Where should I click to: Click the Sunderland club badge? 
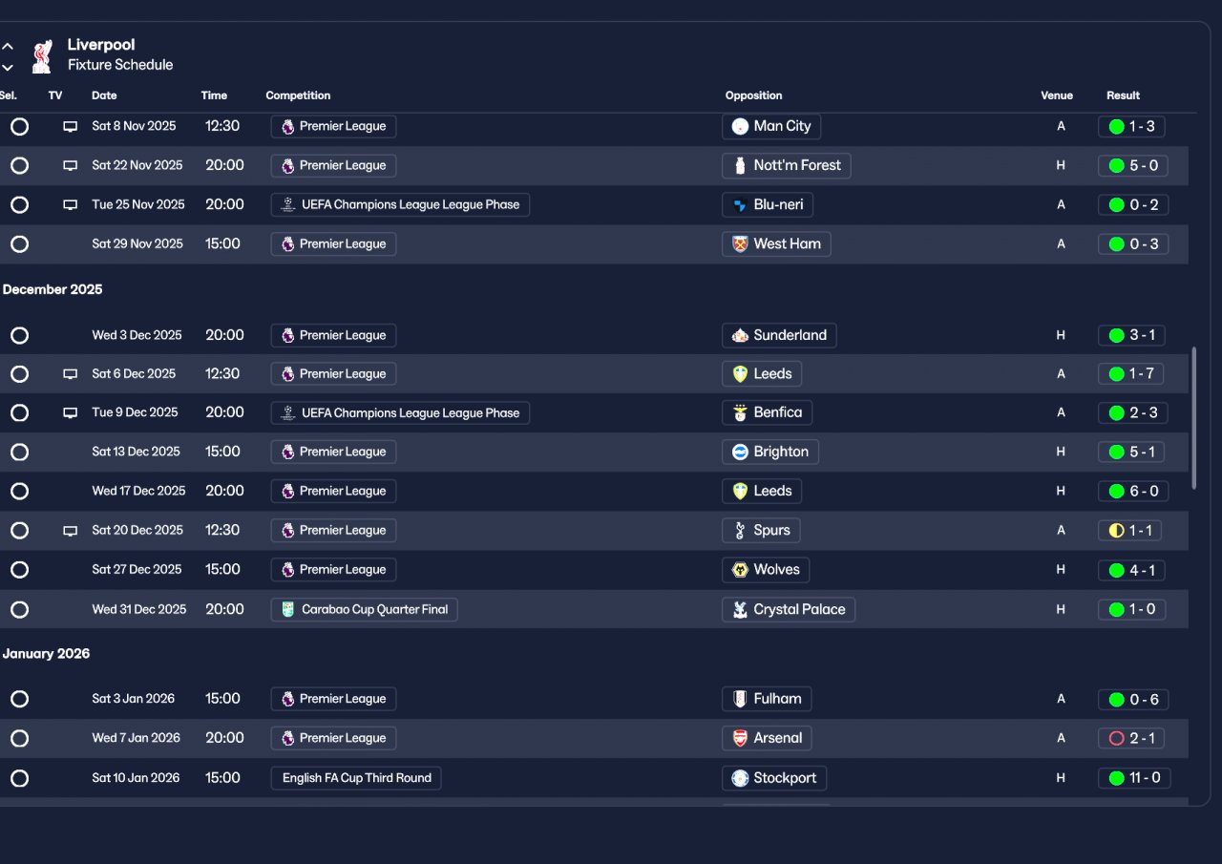[x=740, y=335]
